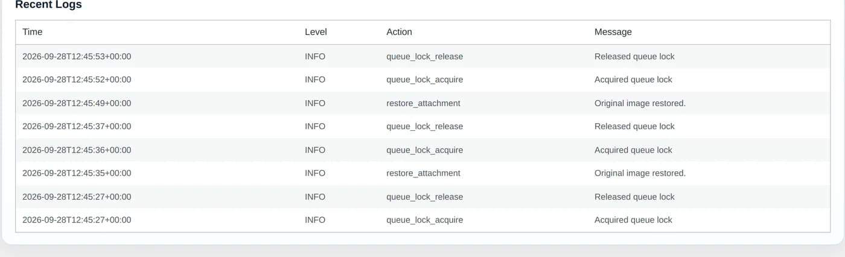The image size is (845, 257).
Task: Select the Level column header
Action: [316, 32]
